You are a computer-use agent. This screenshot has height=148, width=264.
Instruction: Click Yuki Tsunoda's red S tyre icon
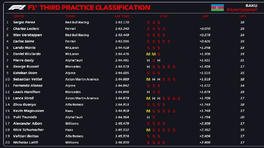(154, 118)
